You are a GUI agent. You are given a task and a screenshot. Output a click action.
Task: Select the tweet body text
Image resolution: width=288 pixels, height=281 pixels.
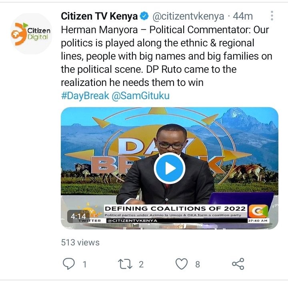point(166,56)
